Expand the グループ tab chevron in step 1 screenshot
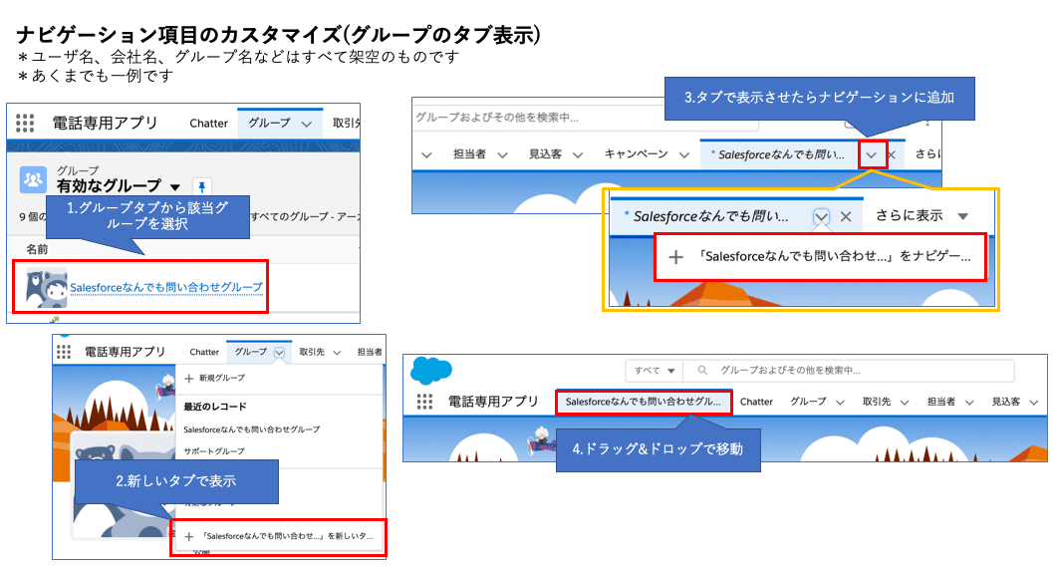This screenshot has width=1055, height=571. (x=307, y=124)
